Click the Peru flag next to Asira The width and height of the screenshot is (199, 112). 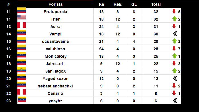click(x=21, y=25)
